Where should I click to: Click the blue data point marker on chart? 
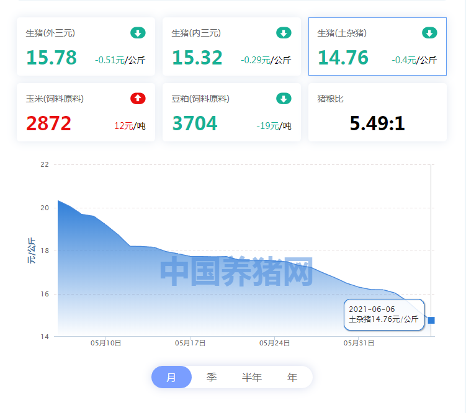click(431, 320)
